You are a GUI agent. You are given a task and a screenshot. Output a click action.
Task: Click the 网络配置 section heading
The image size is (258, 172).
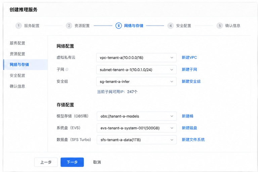[x=65, y=46]
